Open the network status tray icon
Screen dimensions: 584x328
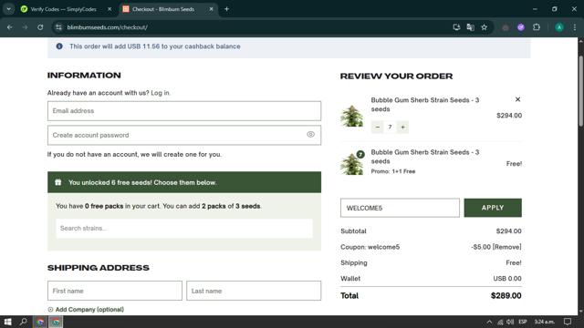coord(500,322)
